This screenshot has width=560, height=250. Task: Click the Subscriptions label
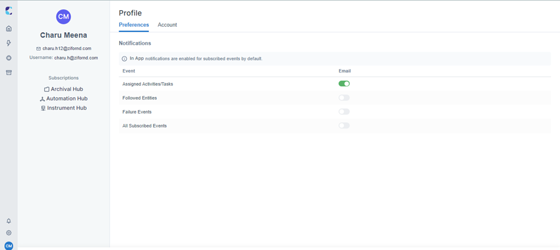[64, 78]
